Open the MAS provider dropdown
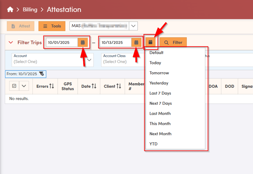 point(133,26)
